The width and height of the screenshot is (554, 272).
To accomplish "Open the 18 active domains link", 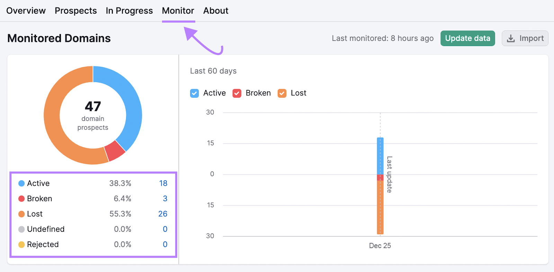I will (x=163, y=183).
